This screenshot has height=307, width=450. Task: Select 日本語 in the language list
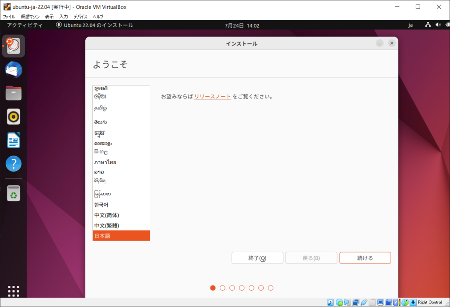tap(121, 236)
